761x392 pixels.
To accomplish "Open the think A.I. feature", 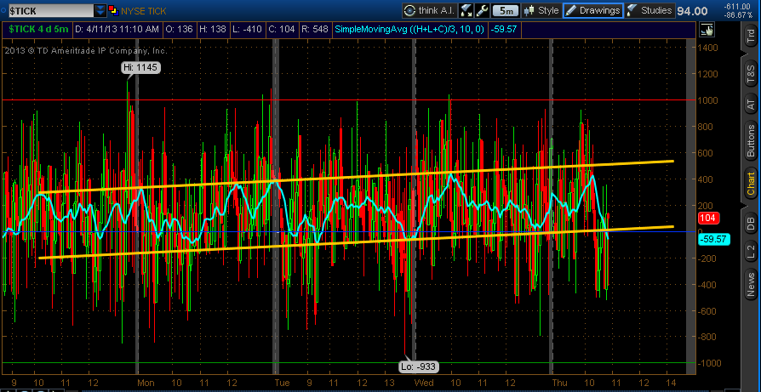I will point(429,10).
